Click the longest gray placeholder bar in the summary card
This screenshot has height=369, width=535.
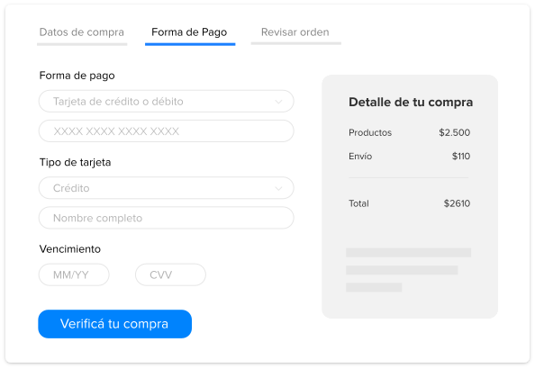point(408,253)
